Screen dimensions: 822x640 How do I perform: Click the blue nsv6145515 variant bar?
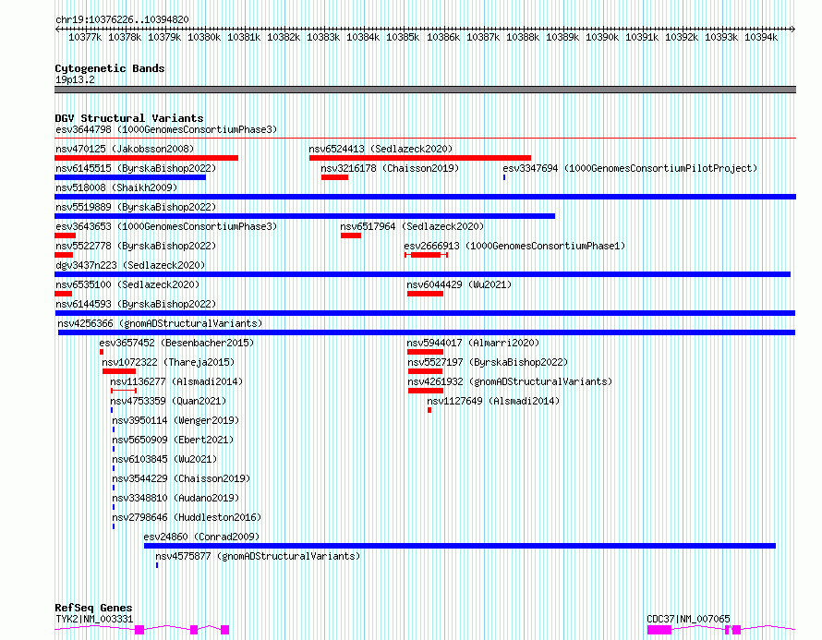130,177
